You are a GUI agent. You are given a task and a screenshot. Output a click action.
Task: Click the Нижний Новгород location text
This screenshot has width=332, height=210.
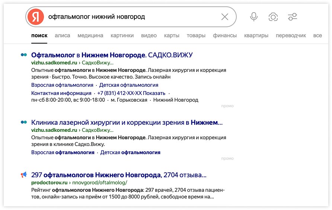click(176, 100)
